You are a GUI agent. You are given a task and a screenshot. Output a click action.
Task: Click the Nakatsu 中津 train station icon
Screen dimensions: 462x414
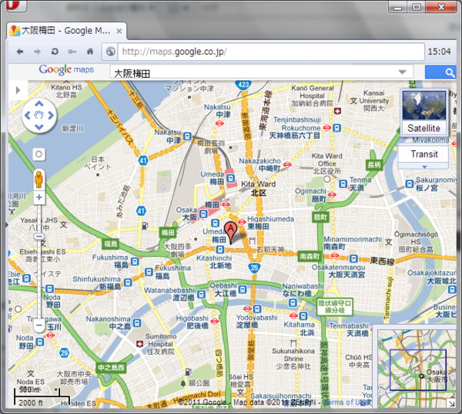[x=187, y=136]
